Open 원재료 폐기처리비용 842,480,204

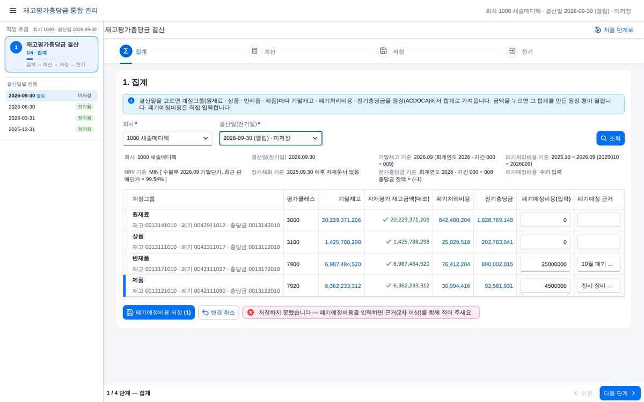click(x=455, y=220)
